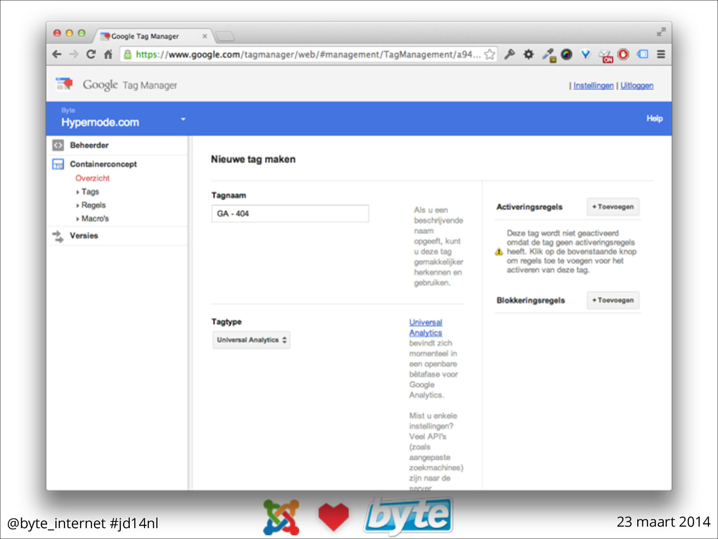Click the Activeringsregels label
718x539 pixels.
(529, 207)
